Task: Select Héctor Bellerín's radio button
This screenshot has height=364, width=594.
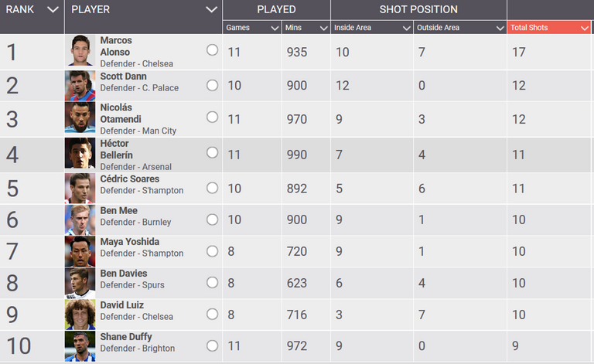Action: coord(212,152)
